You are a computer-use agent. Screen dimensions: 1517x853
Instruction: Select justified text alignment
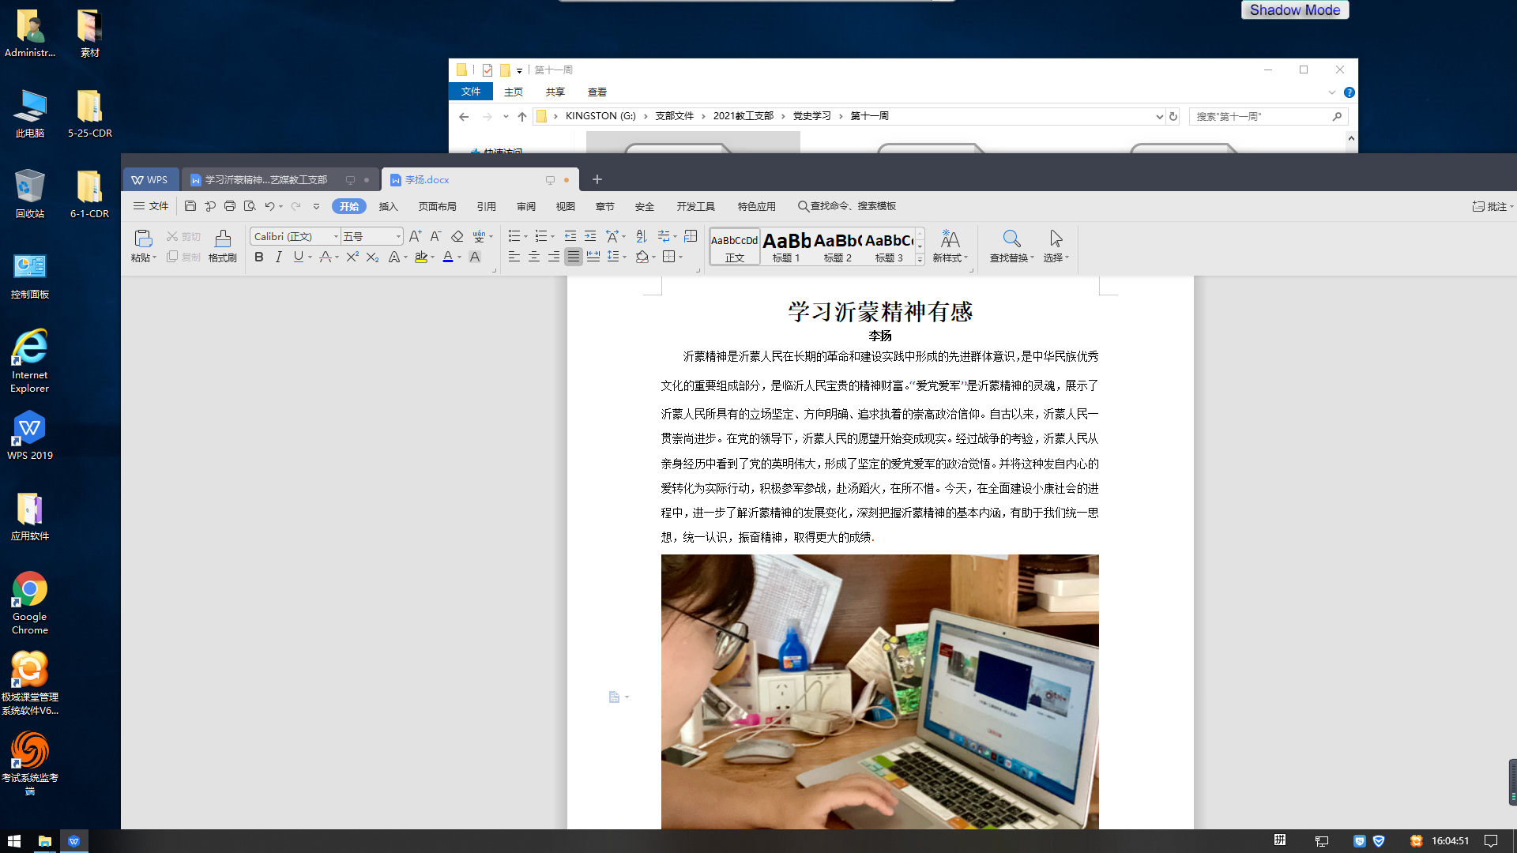[x=574, y=257]
